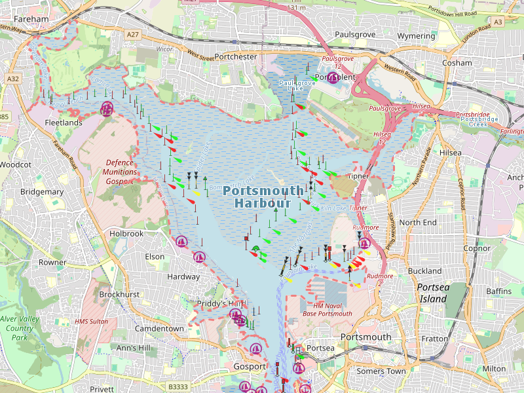Click the green dome-shaped buoy in the harbour
The width and height of the screenshot is (524, 393).
(255, 249)
